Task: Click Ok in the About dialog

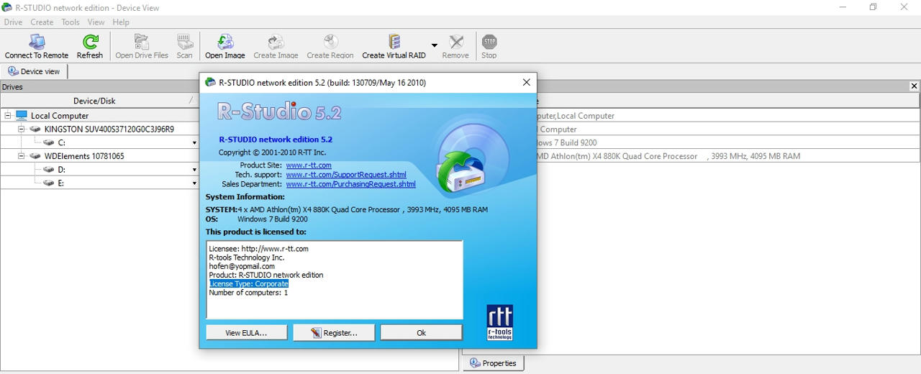Action: (x=422, y=332)
